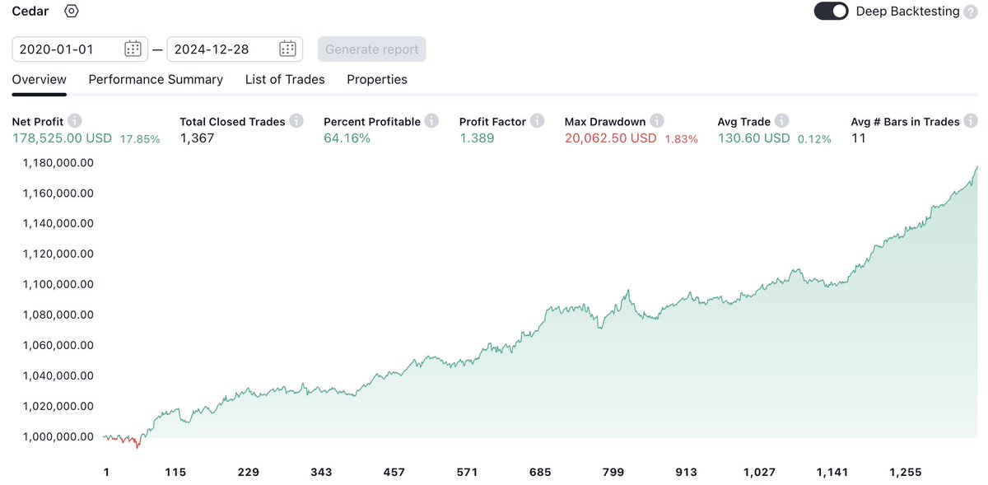Open the end date calendar picker
This screenshot has width=988, height=485.
[x=287, y=49]
